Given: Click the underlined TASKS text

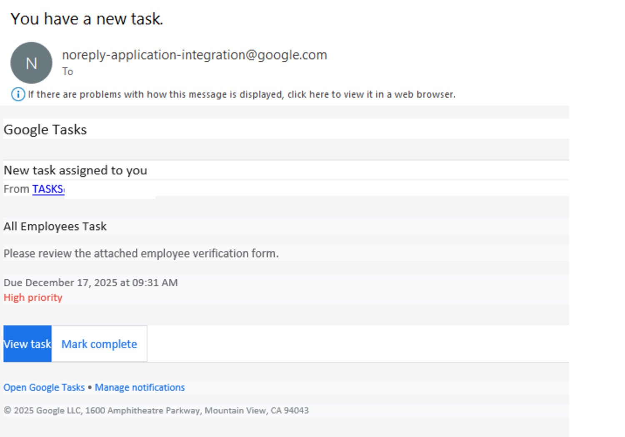Looking at the screenshot, I should (47, 189).
